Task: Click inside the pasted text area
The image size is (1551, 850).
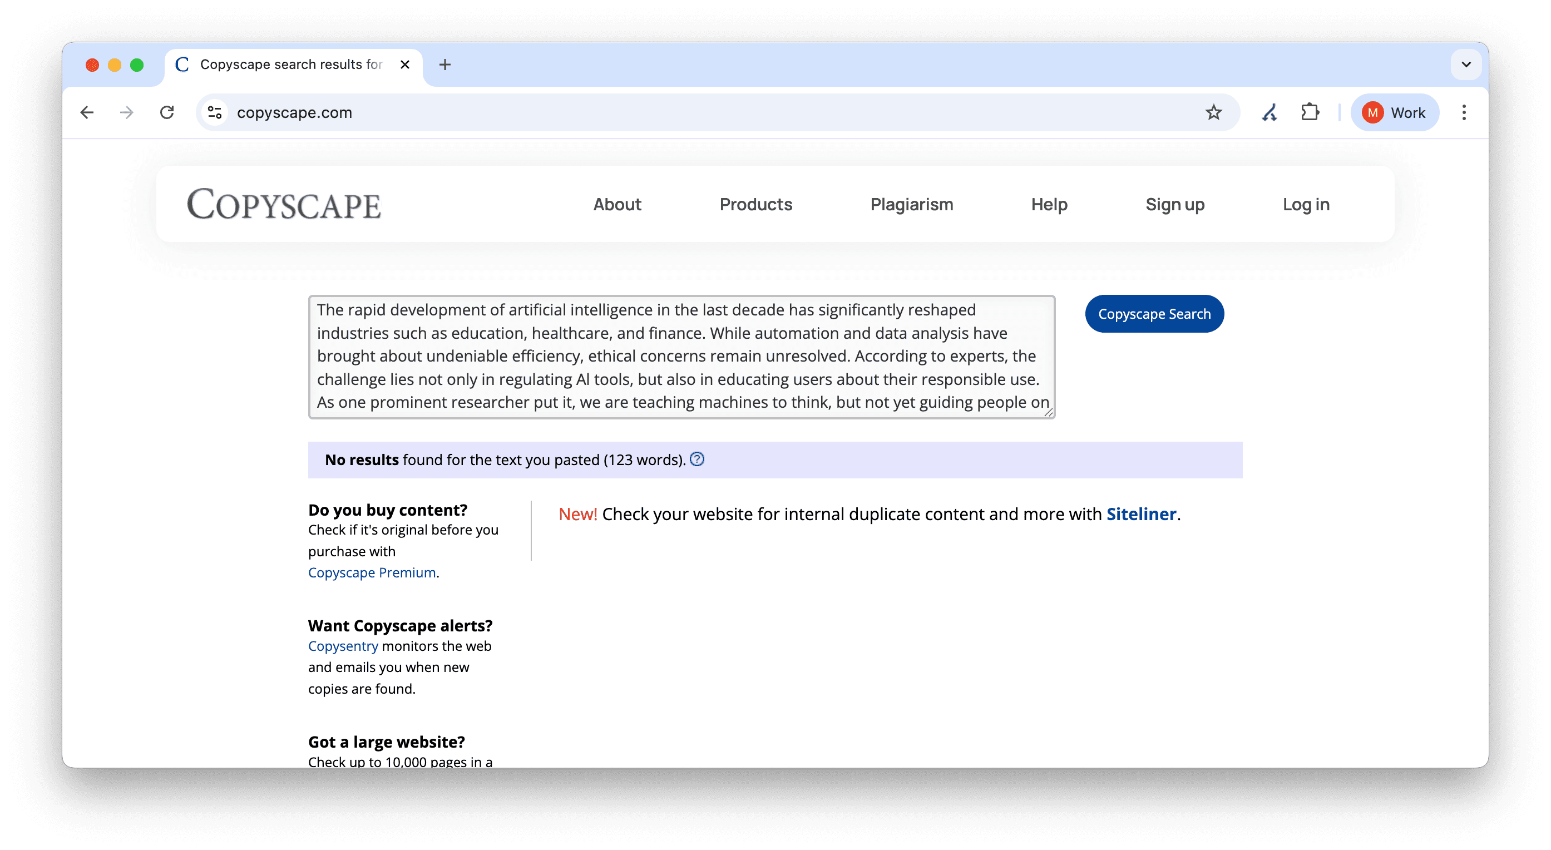Action: pyautogui.click(x=681, y=357)
